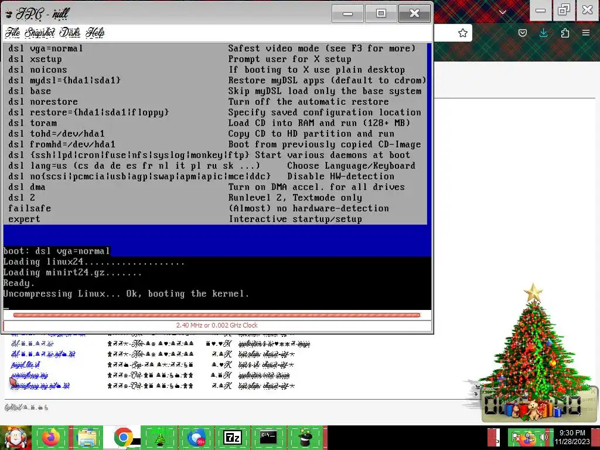This screenshot has height=450, width=600.
Task: Open the flag notification icon in the tray
Action: [x=517, y=437]
